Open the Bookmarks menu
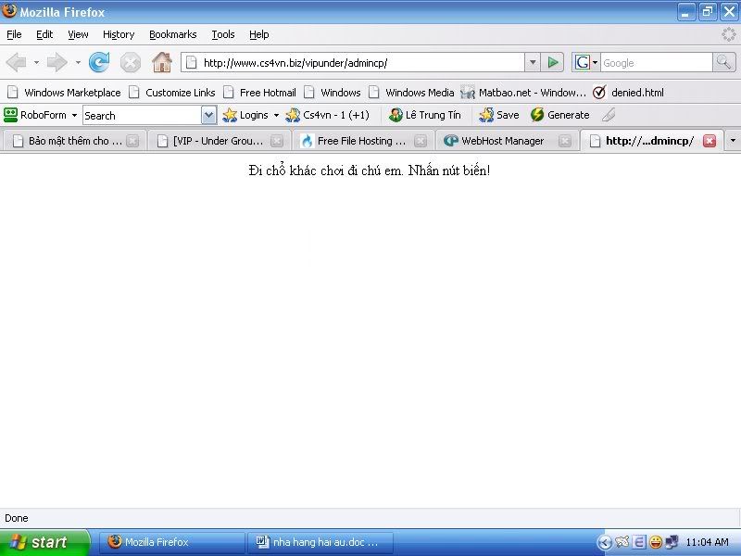This screenshot has height=556, width=741. tap(172, 34)
